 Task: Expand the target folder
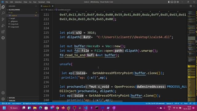click(13, 18)
